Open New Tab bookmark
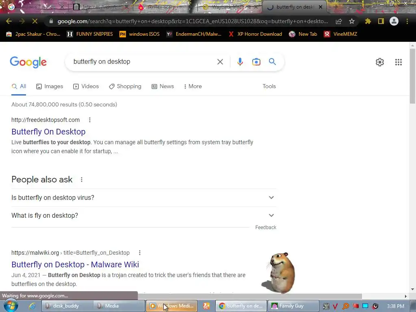The image size is (416, 312). click(x=303, y=34)
